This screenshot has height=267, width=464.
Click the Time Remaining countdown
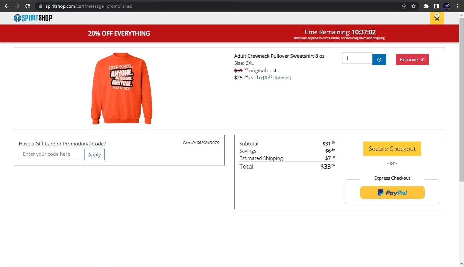(340, 32)
